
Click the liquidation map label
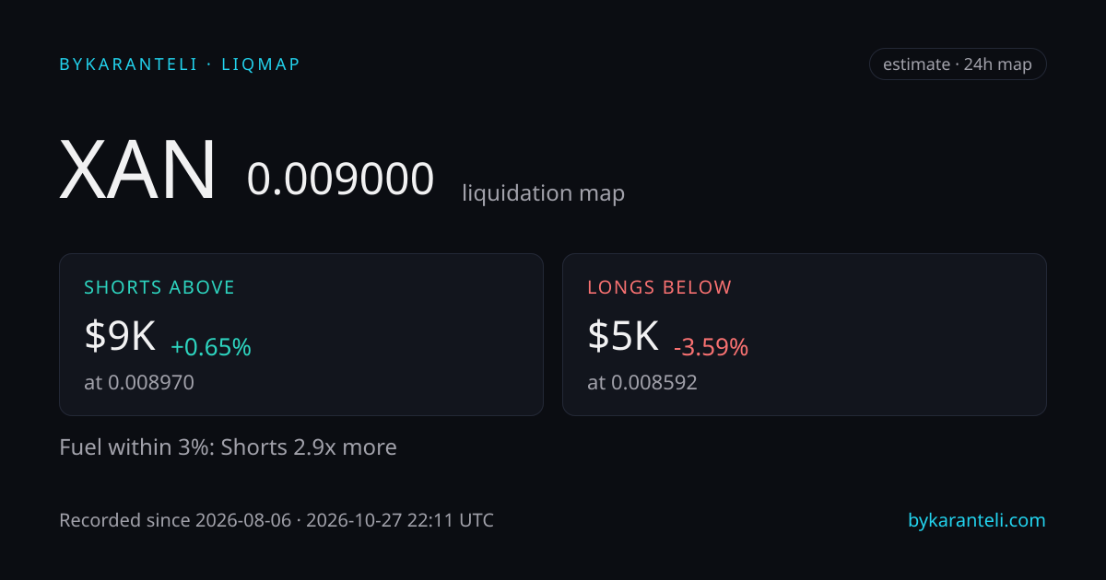543,193
